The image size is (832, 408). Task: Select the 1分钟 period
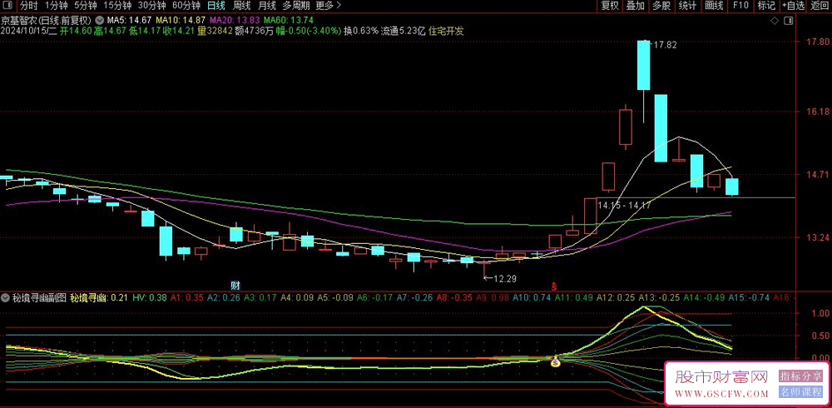[x=56, y=6]
